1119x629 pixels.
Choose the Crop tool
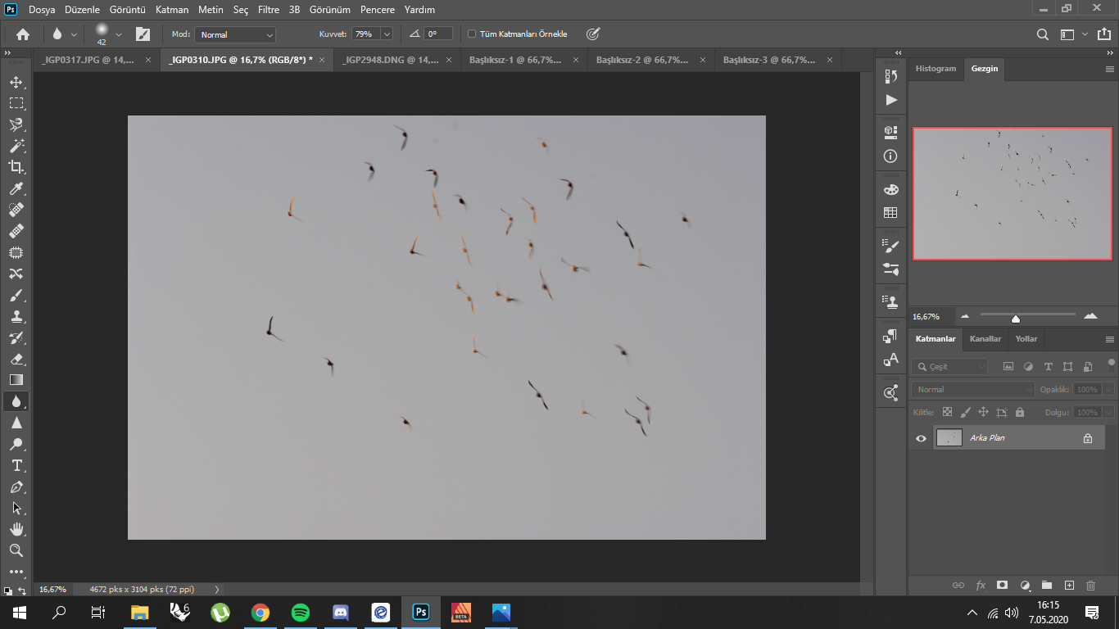(x=16, y=167)
